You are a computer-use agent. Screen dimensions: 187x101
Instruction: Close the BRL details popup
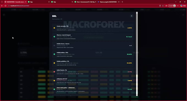(131, 16)
